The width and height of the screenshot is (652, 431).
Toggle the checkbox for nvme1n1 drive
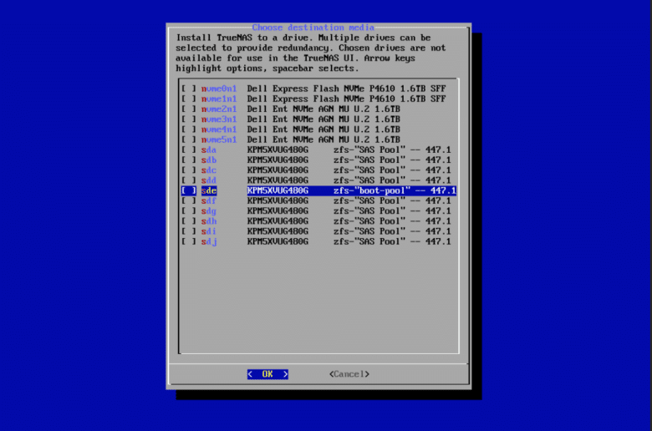(x=188, y=99)
